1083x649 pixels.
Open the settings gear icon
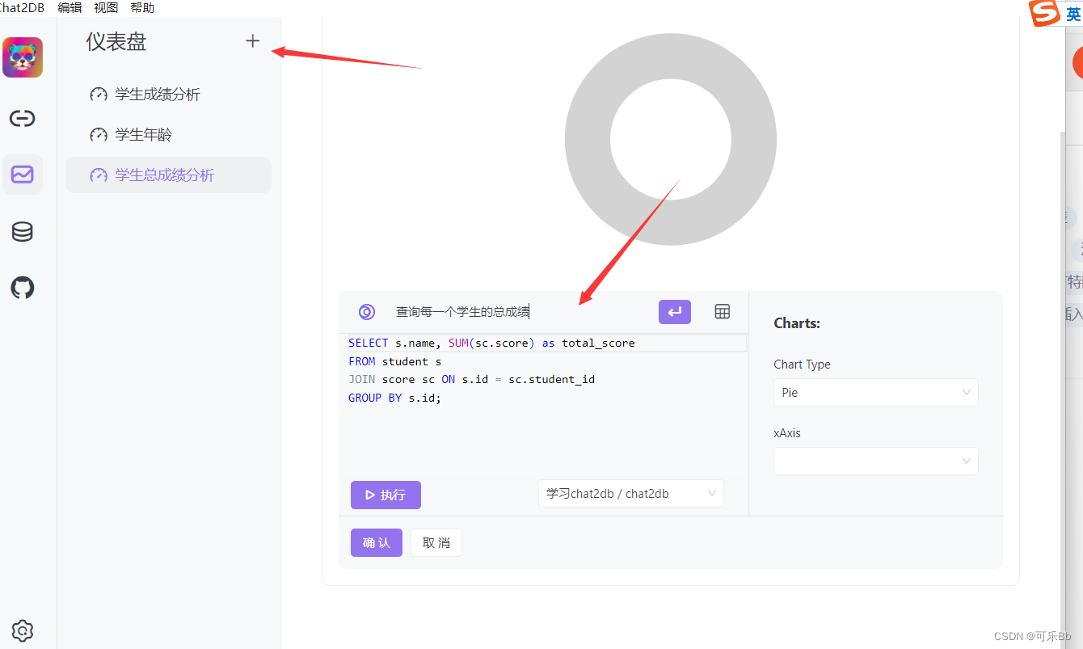tap(23, 630)
